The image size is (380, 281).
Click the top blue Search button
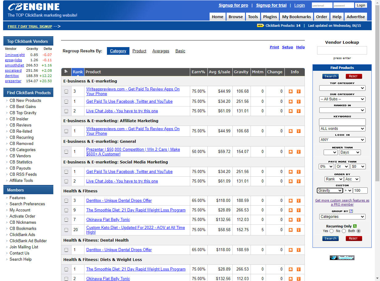330,76
